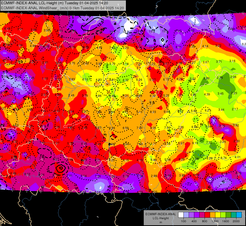
Task: Click the wind shear value 3.85
Action: coord(182,175)
